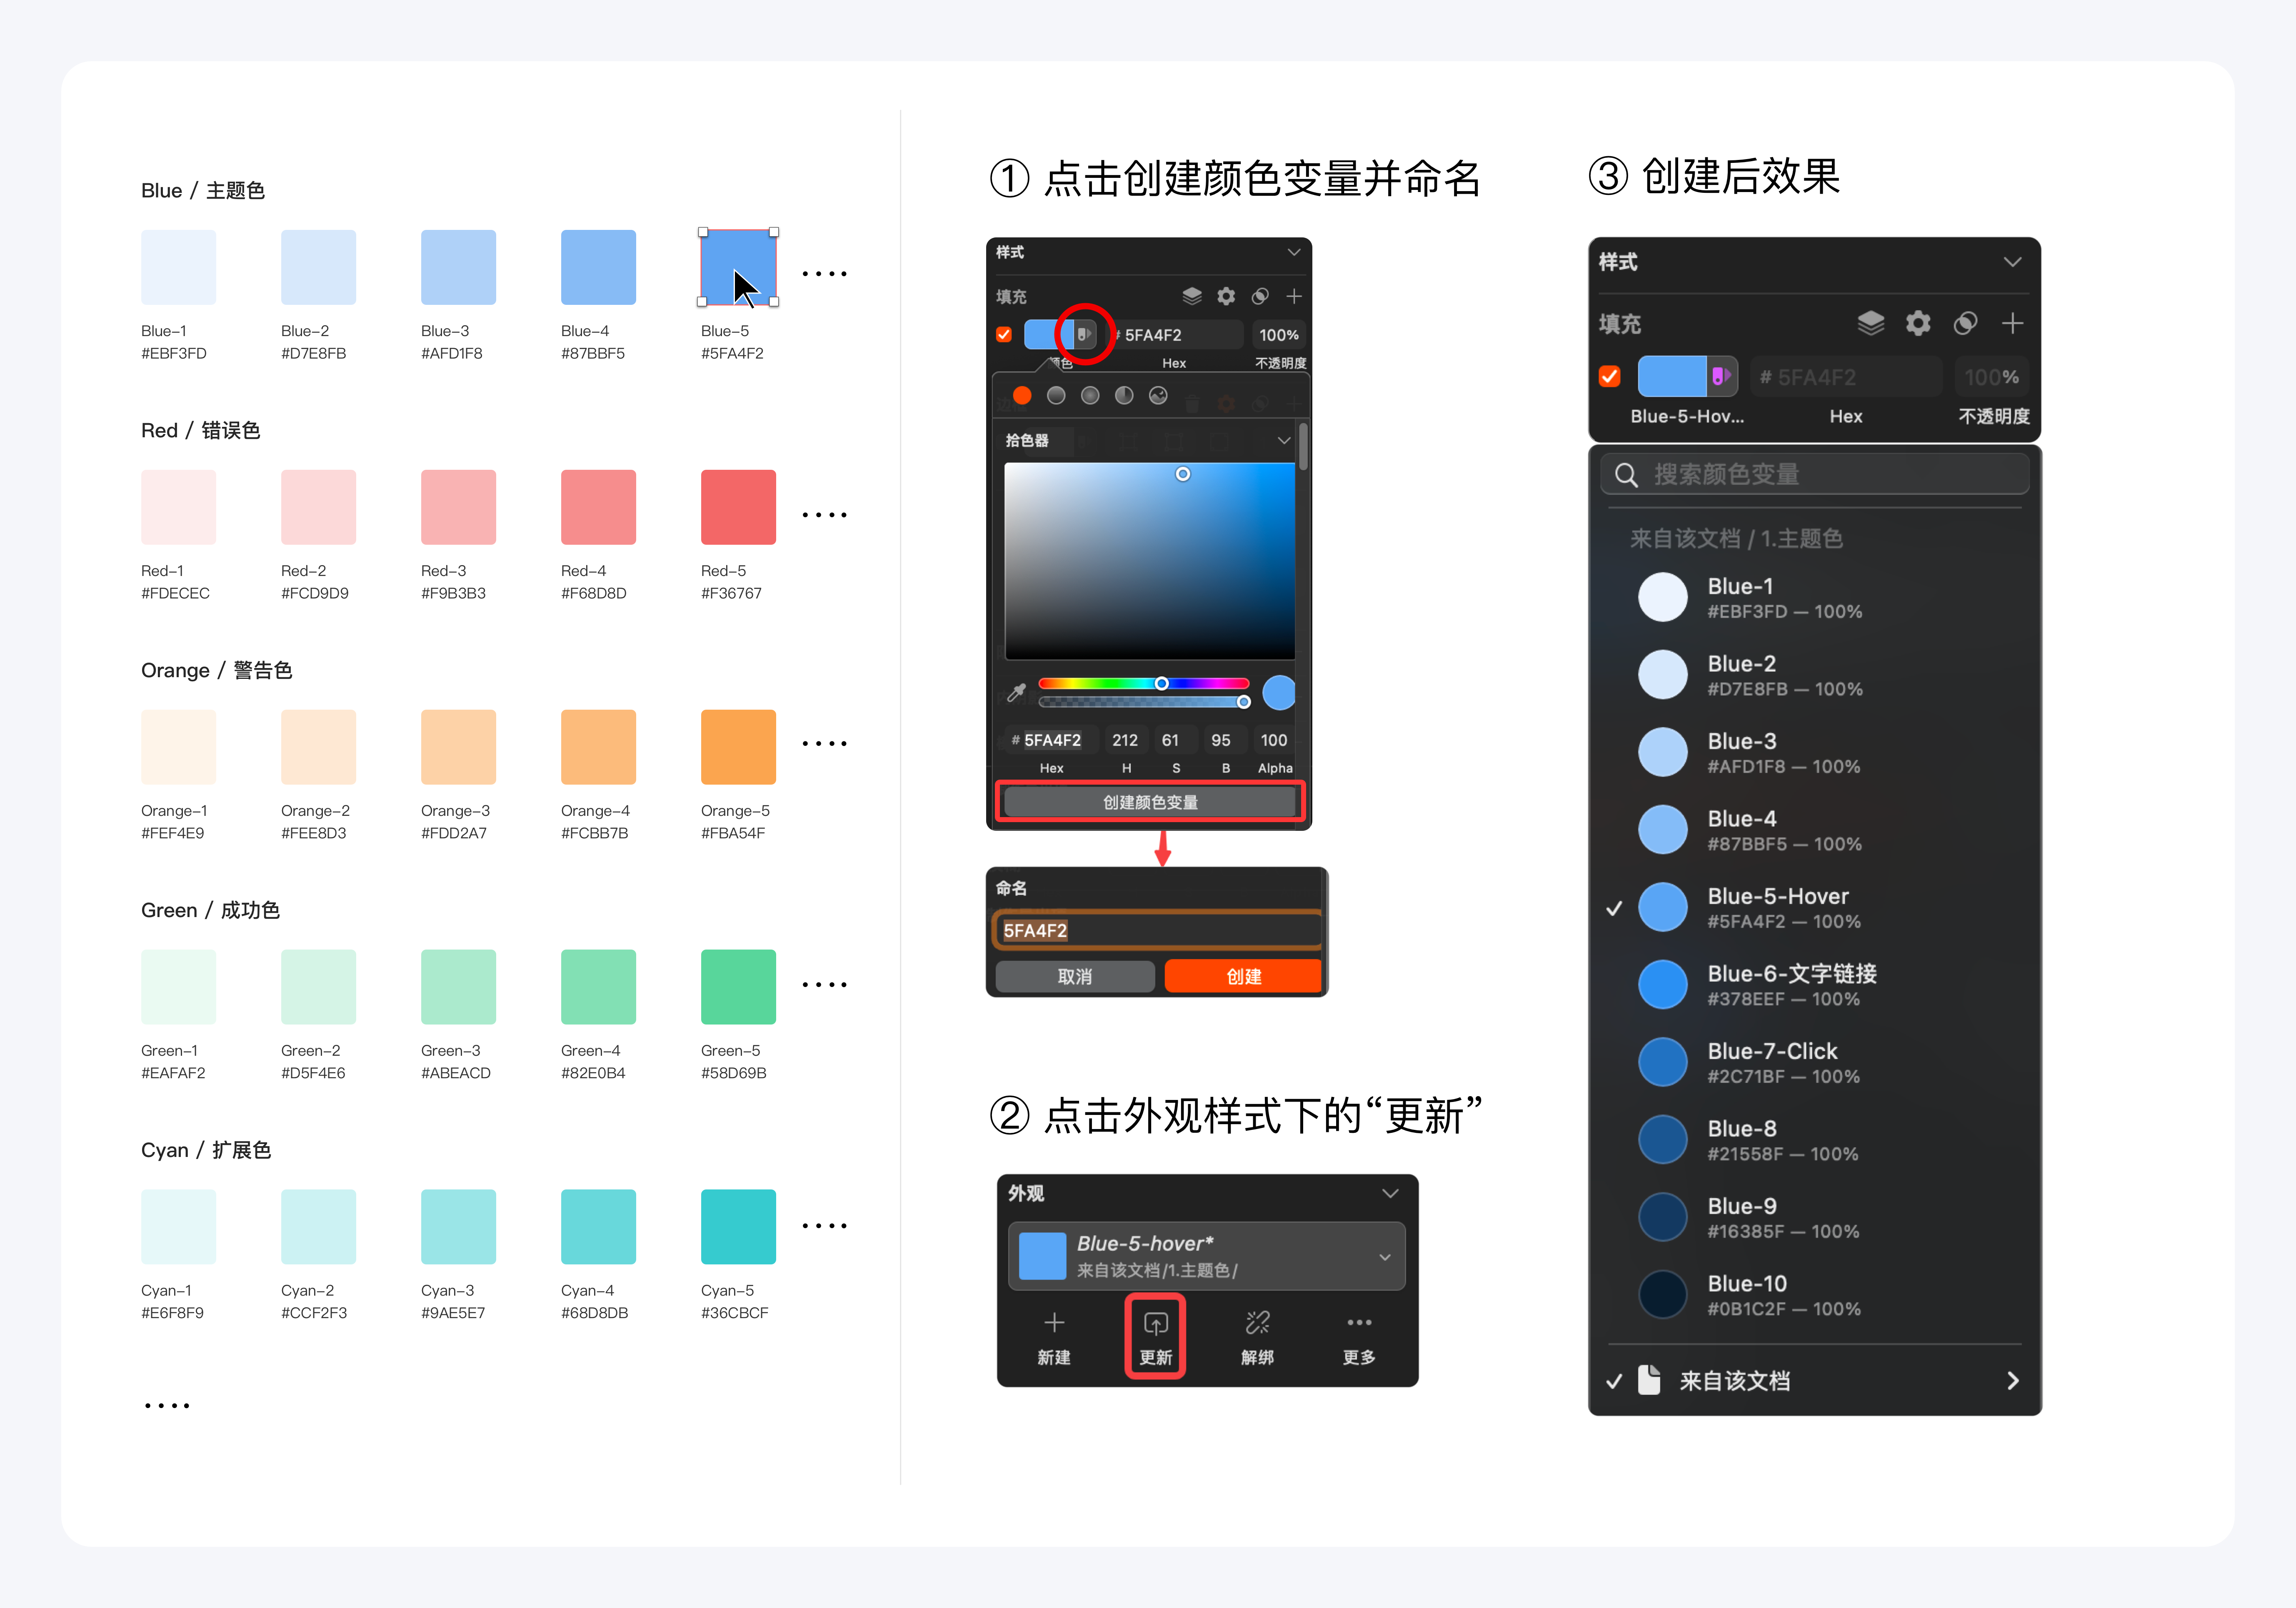Click document icon beside 来自该文档
The height and width of the screenshot is (1608, 2296).
[x=1649, y=1380]
